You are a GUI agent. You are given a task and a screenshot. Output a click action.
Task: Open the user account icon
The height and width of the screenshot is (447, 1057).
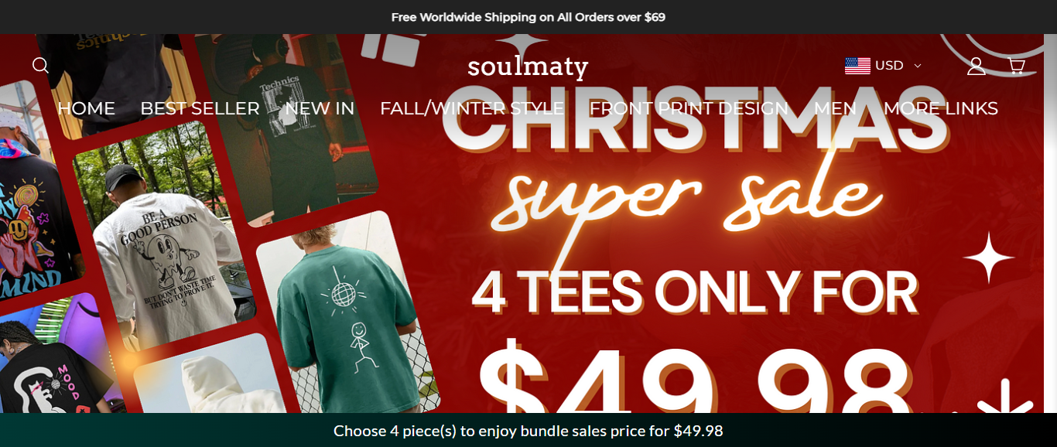[x=976, y=66]
